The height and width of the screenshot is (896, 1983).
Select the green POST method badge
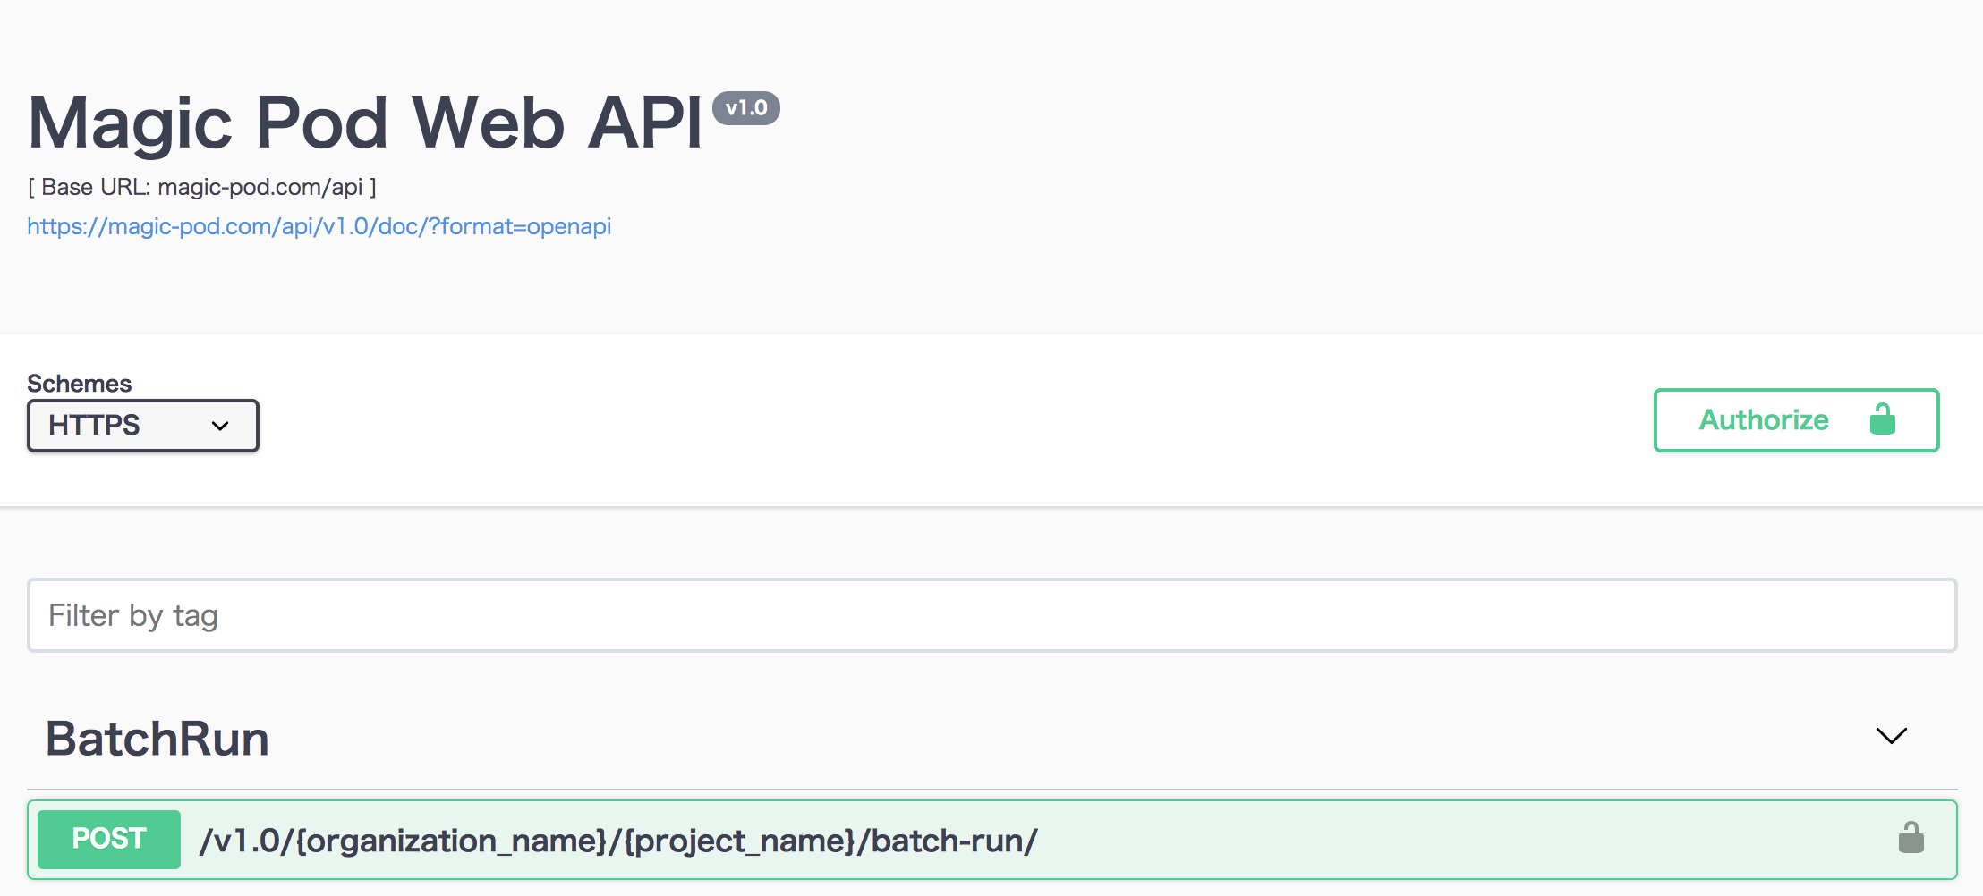coord(108,838)
